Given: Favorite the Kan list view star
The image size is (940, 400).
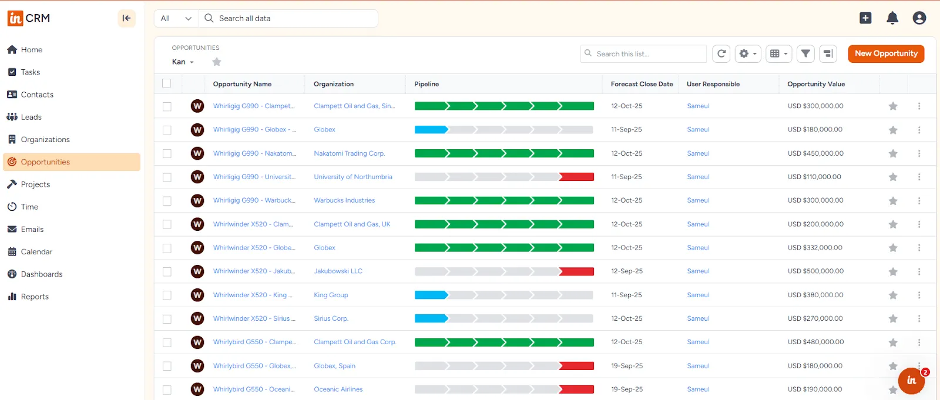Looking at the screenshot, I should coord(217,62).
